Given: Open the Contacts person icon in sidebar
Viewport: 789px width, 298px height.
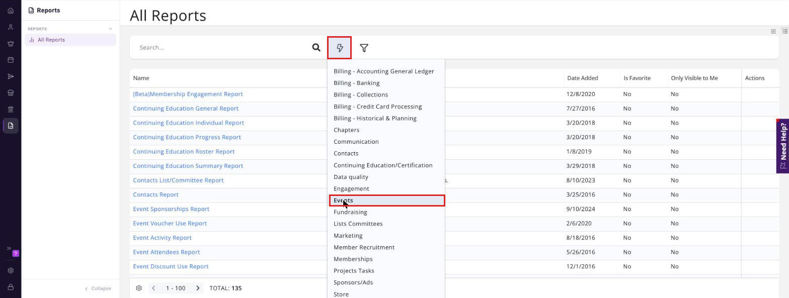Looking at the screenshot, I should [x=11, y=27].
